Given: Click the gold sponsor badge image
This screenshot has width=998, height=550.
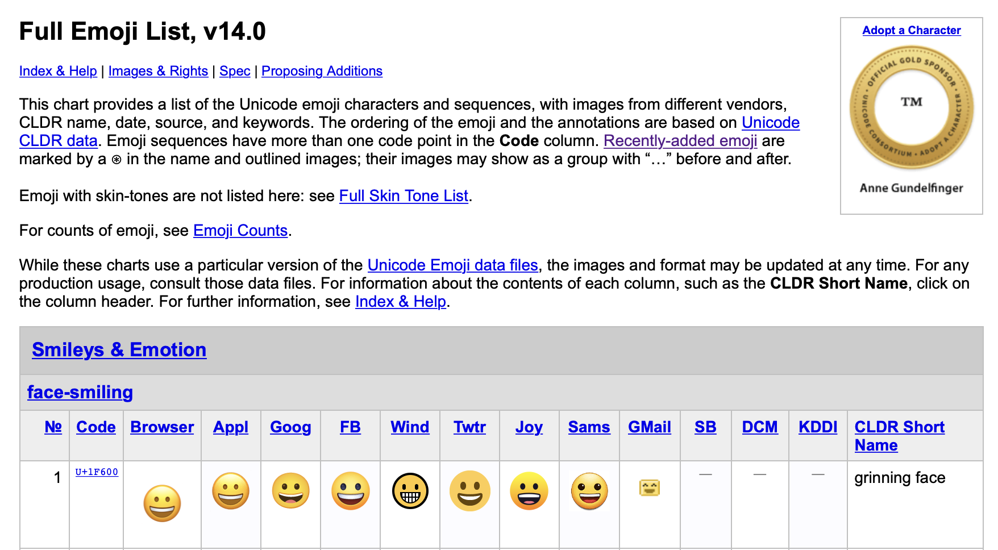Looking at the screenshot, I should tap(911, 107).
